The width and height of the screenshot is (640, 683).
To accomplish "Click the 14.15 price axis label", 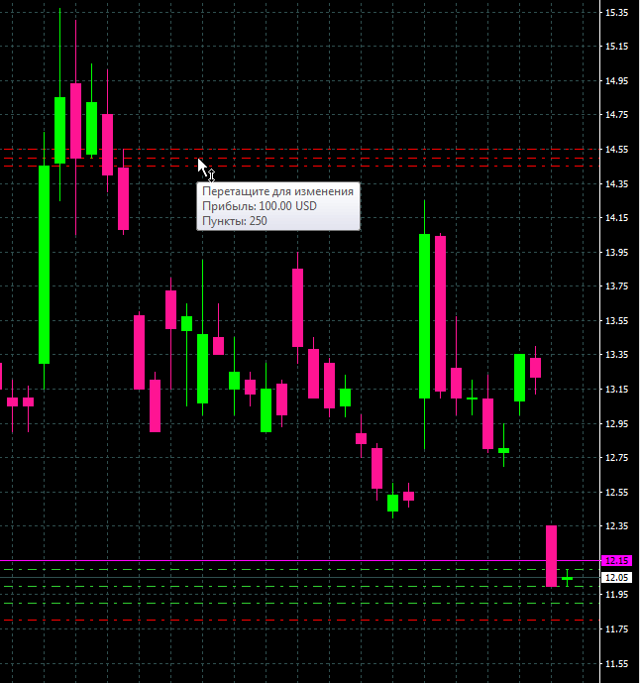I will [x=616, y=218].
